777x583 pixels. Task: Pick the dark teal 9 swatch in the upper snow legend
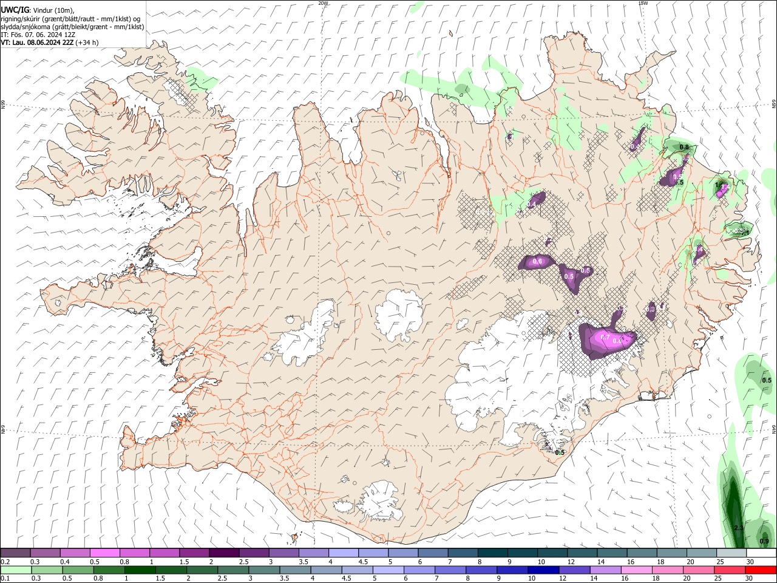pos(521,553)
